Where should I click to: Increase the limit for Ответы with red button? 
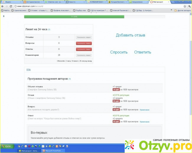[84, 49]
